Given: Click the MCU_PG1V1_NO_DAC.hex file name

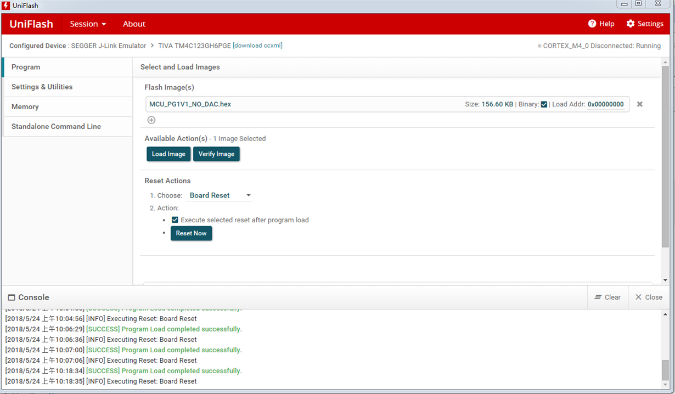Looking at the screenshot, I should point(190,104).
